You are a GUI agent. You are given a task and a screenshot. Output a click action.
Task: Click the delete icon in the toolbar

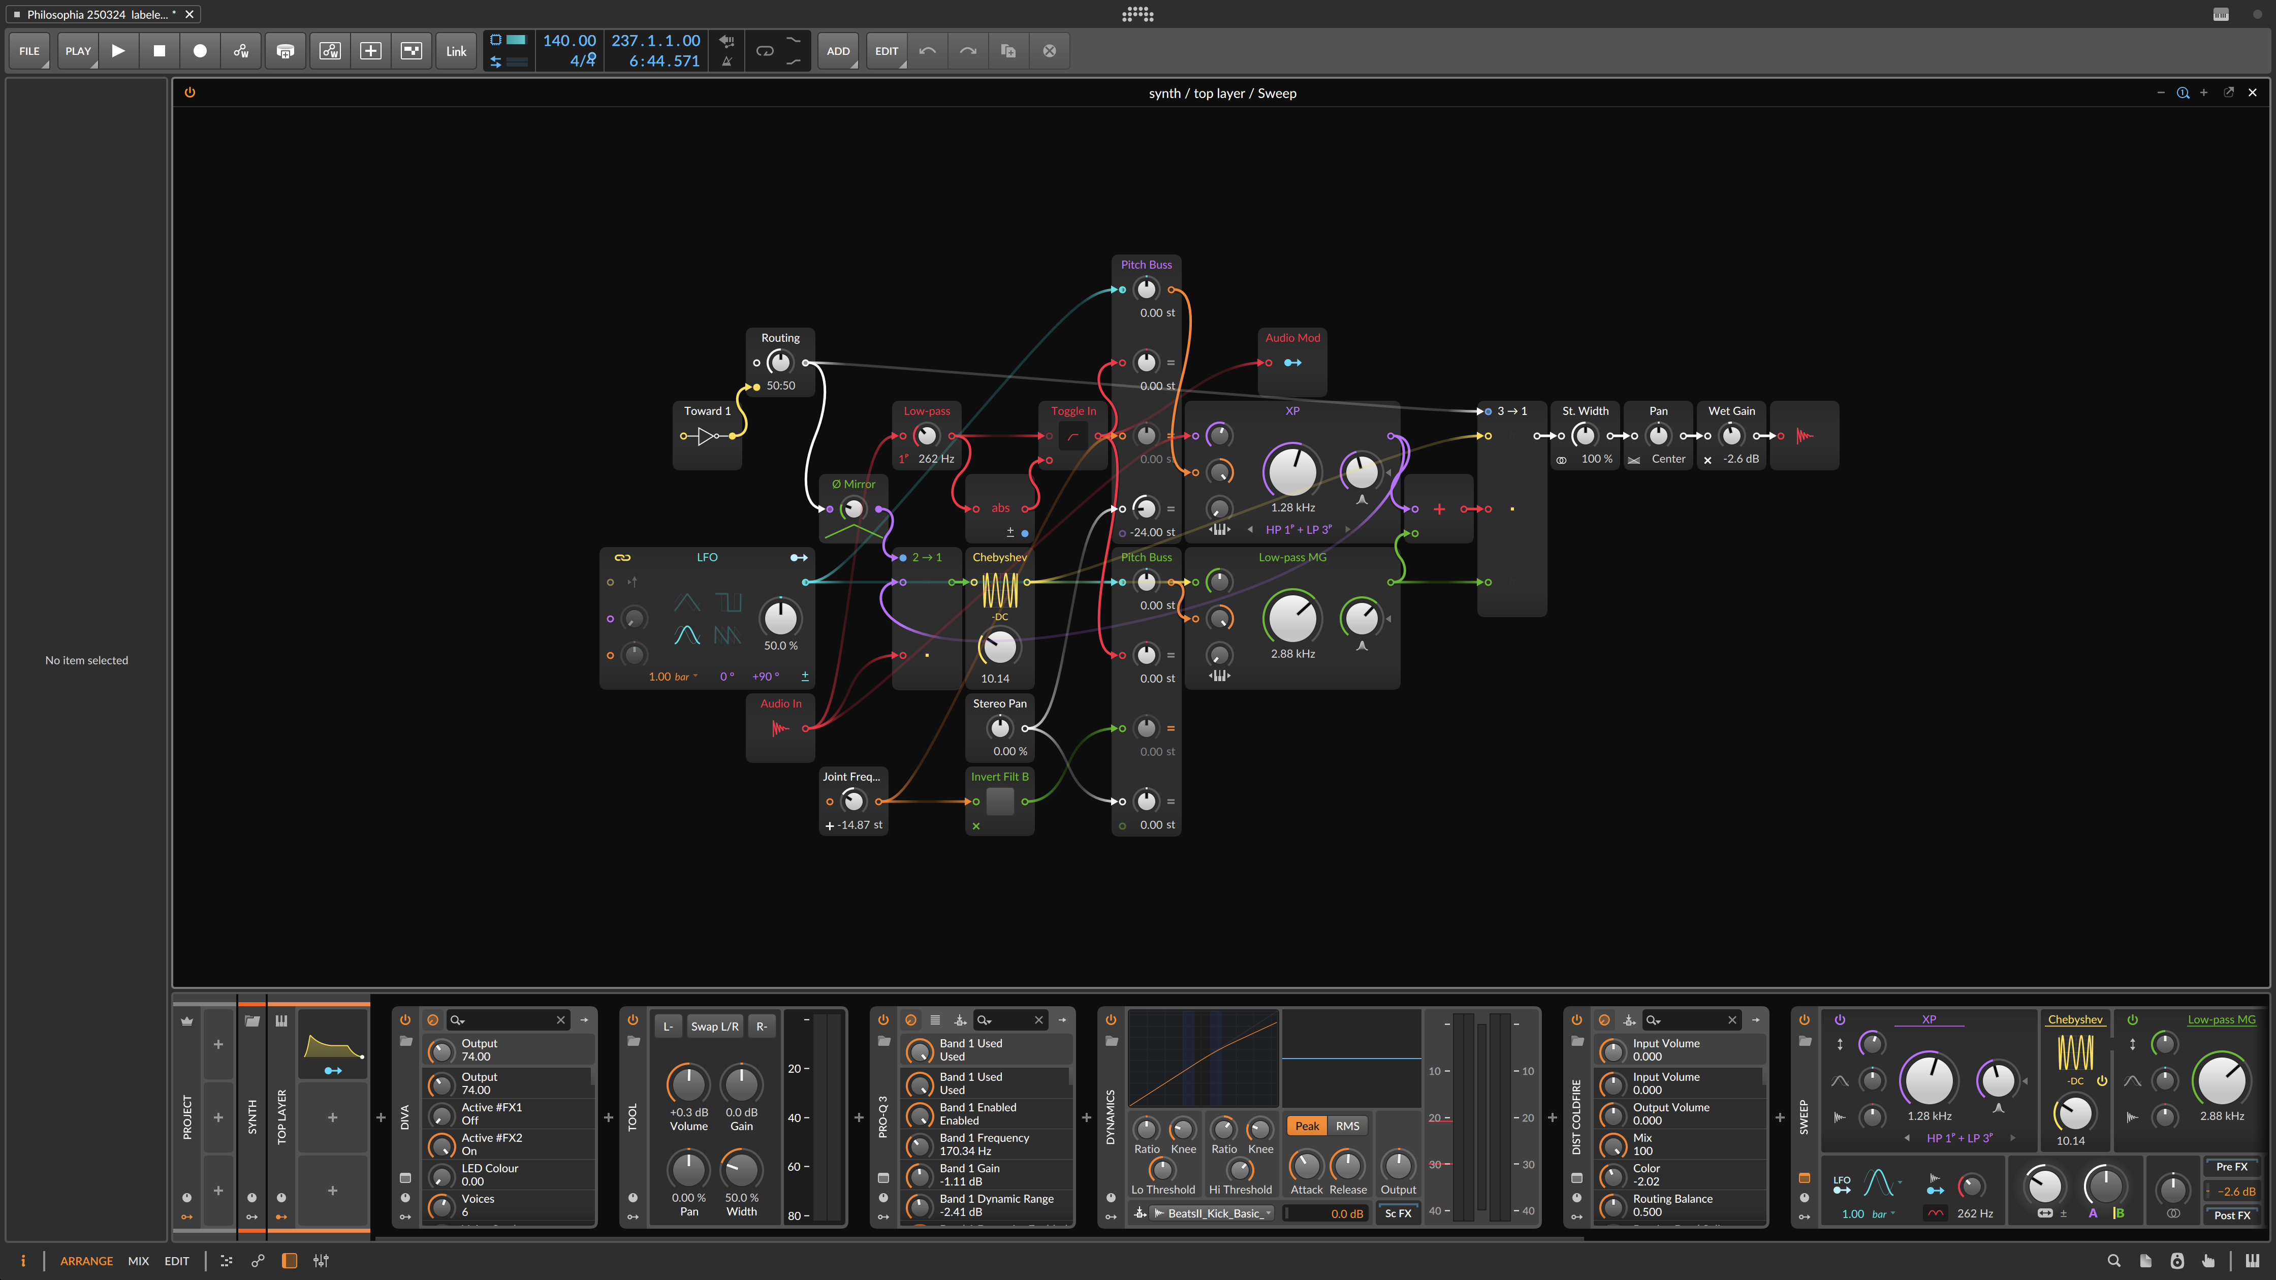(1050, 51)
